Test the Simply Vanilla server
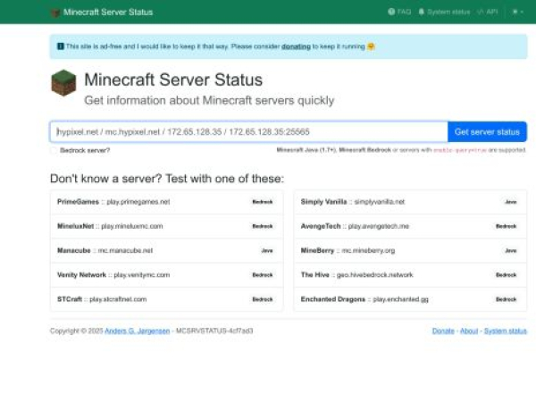This screenshot has width=536, height=402. (353, 202)
